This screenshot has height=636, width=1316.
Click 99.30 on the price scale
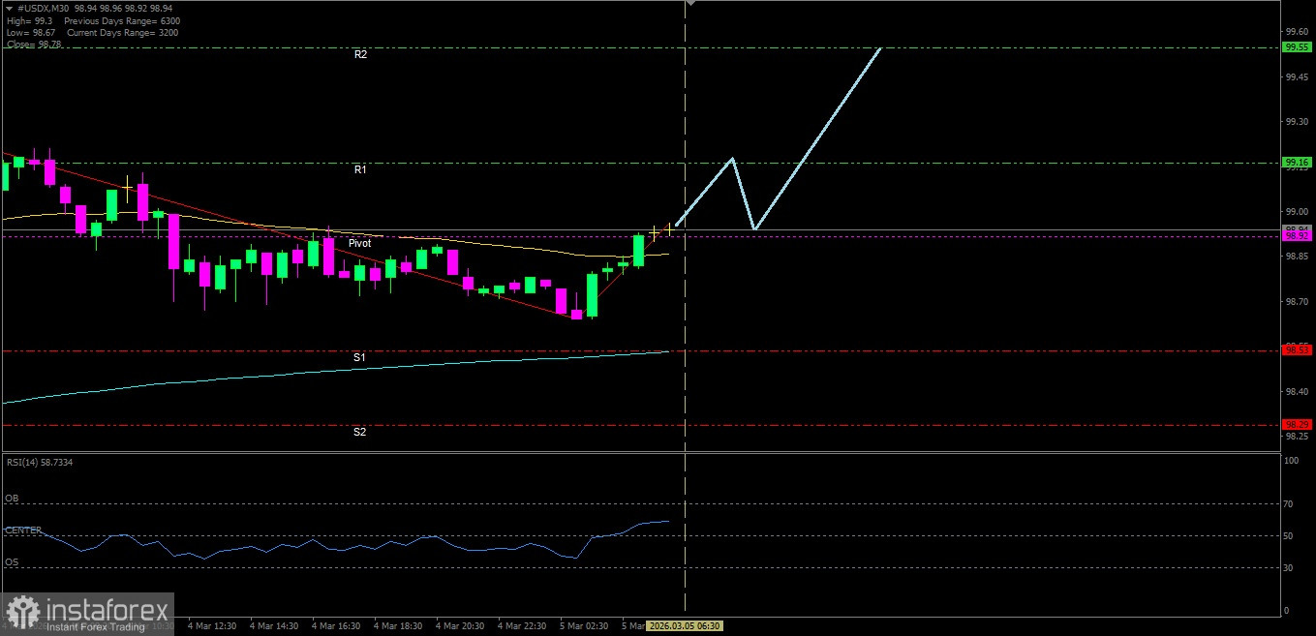tap(1296, 121)
